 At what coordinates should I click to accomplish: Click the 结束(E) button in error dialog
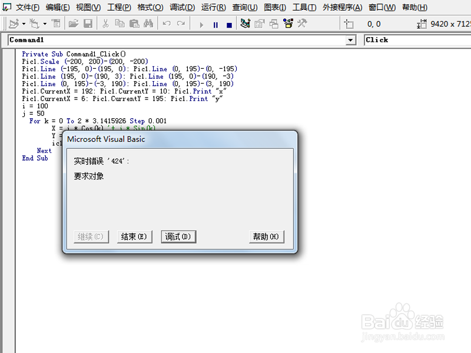(134, 237)
